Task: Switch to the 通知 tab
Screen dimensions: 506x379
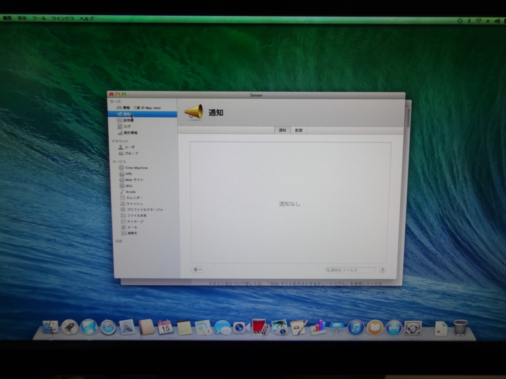Action: [x=282, y=130]
